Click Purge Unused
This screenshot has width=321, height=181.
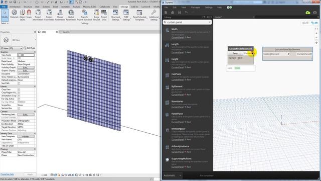coord(96,15)
